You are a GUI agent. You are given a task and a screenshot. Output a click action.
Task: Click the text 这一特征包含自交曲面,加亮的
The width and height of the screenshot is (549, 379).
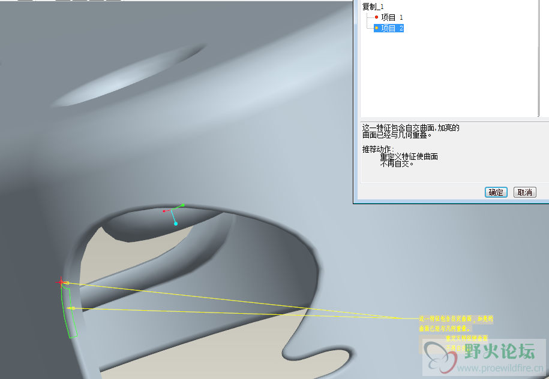pyautogui.click(x=410, y=128)
